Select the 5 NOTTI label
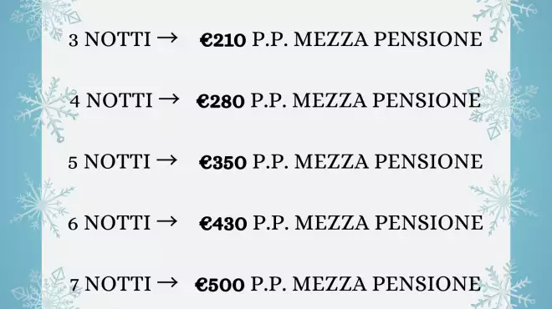Screen dimensions: 552x309 [x=109, y=162]
